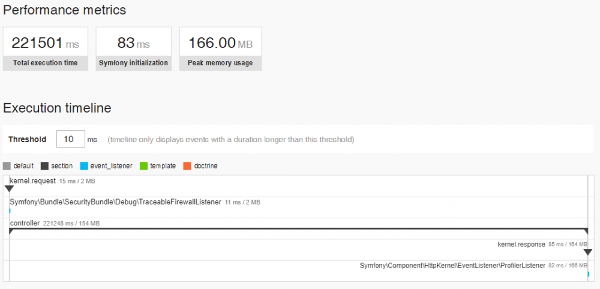Screen dimensions: 600x289
Task: Click the dark section legend swatch
Action: [x=45, y=165]
